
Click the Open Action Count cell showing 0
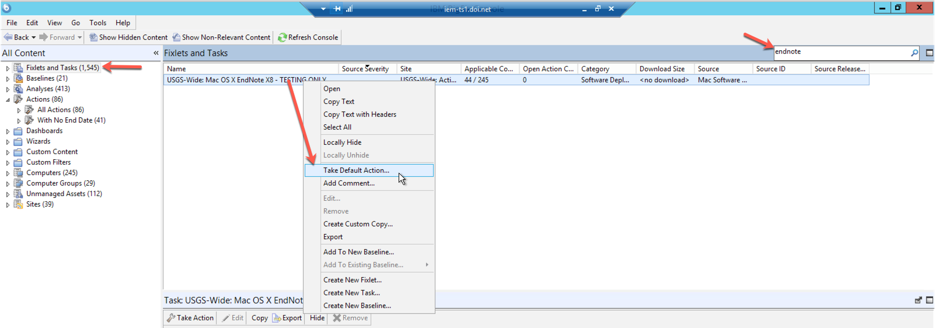549,80
